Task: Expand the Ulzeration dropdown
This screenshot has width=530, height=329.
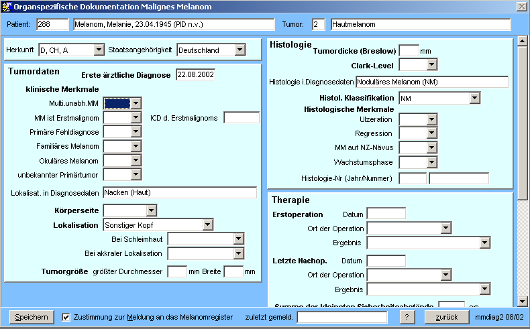Action: click(431, 119)
